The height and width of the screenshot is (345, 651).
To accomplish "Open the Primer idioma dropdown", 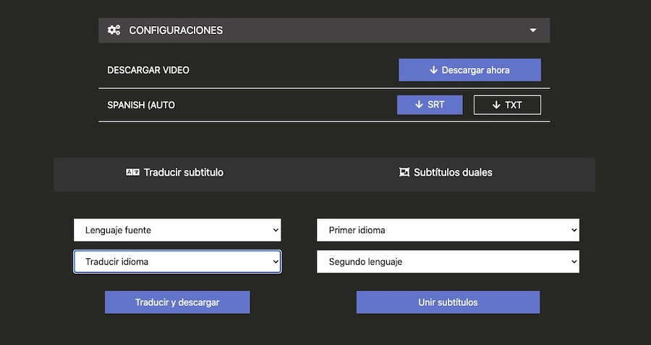I will [448, 231].
